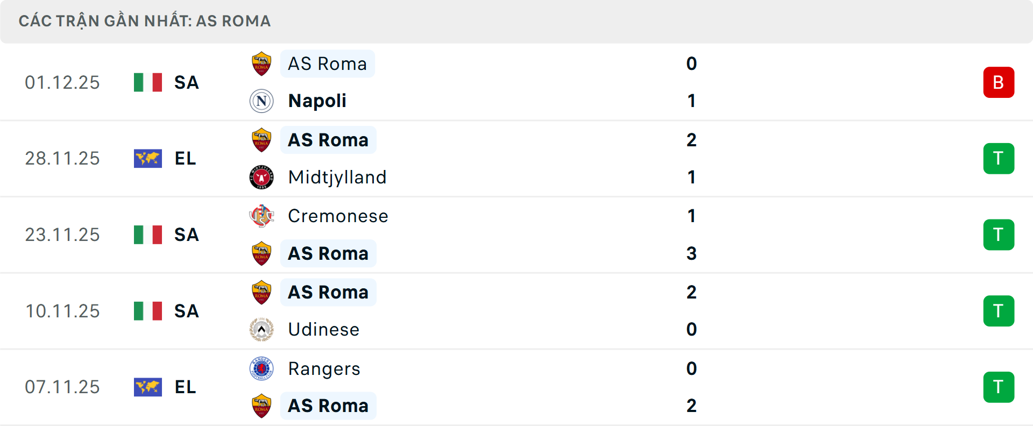Click the Italy flag next to SA

148,82
